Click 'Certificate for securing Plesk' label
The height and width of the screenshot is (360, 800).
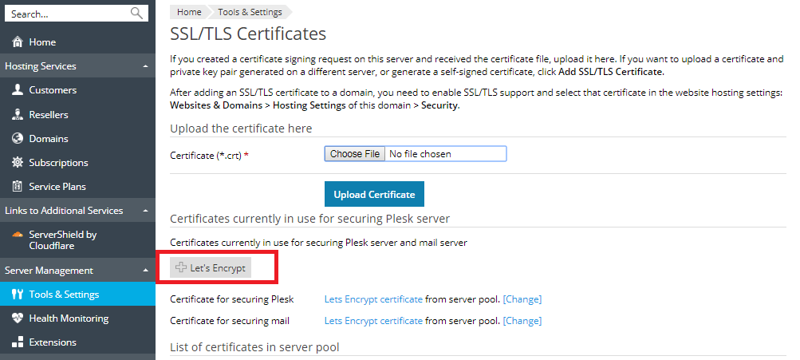click(x=231, y=299)
